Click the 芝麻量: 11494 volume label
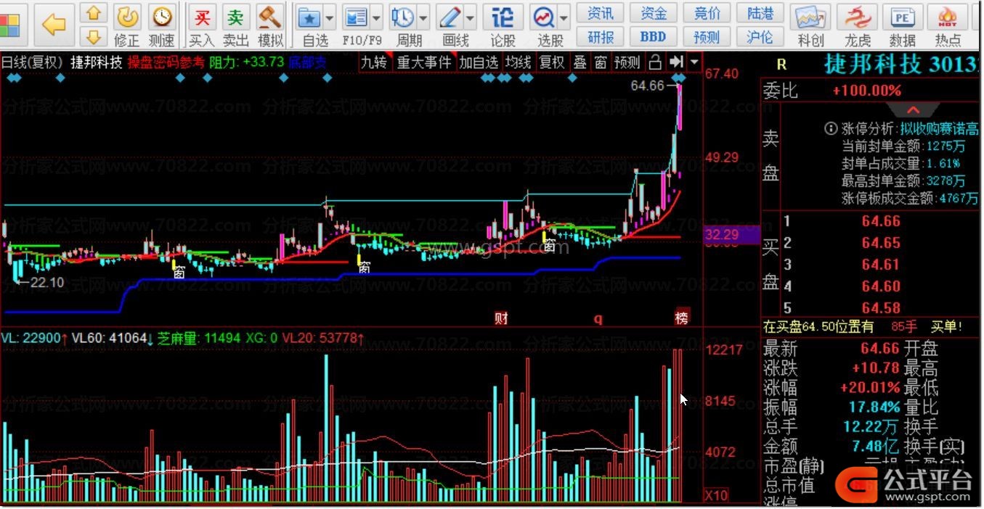Image resolution: width=984 pixels, height=509 pixels. coord(199,338)
